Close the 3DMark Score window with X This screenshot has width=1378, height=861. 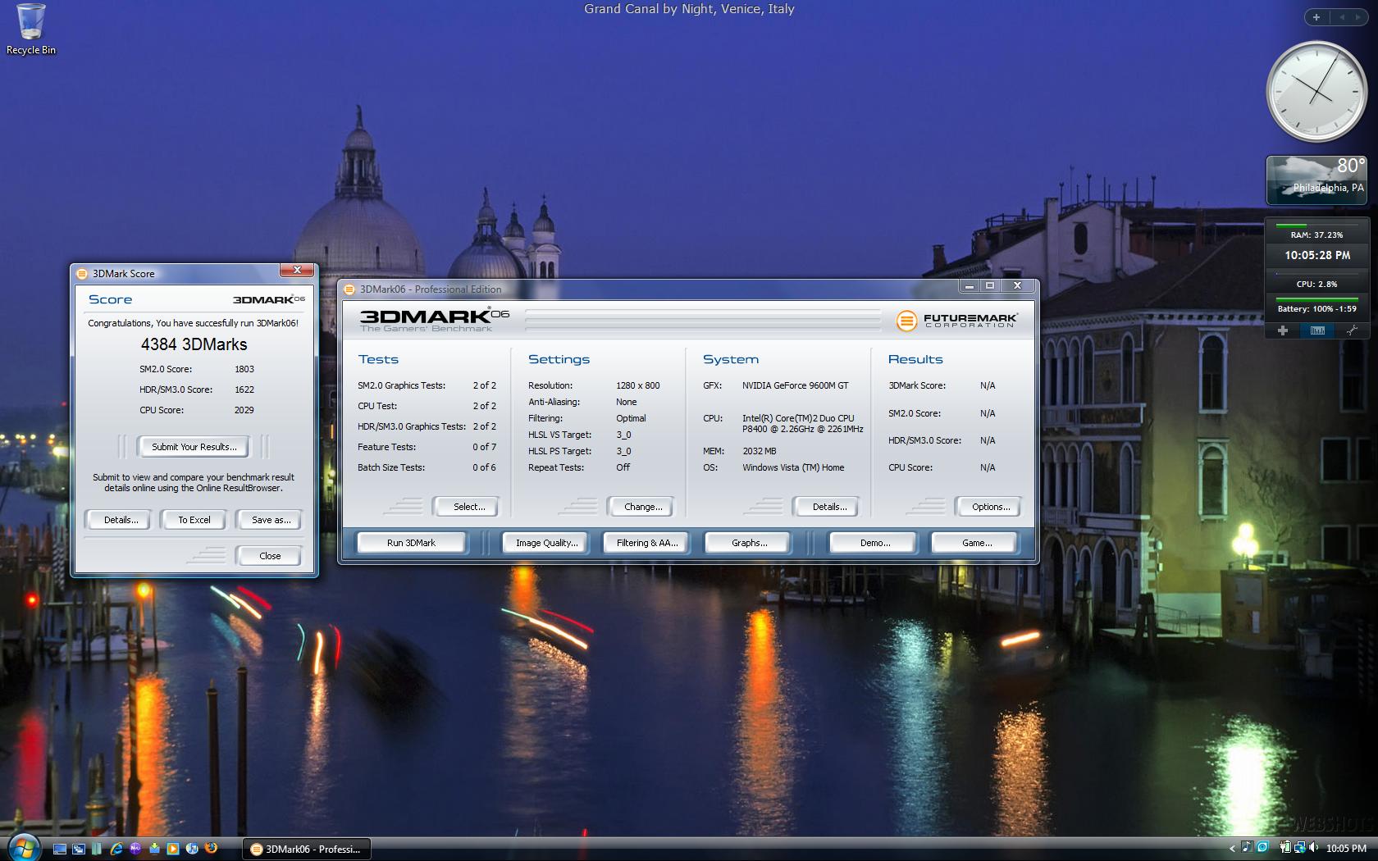(x=297, y=270)
